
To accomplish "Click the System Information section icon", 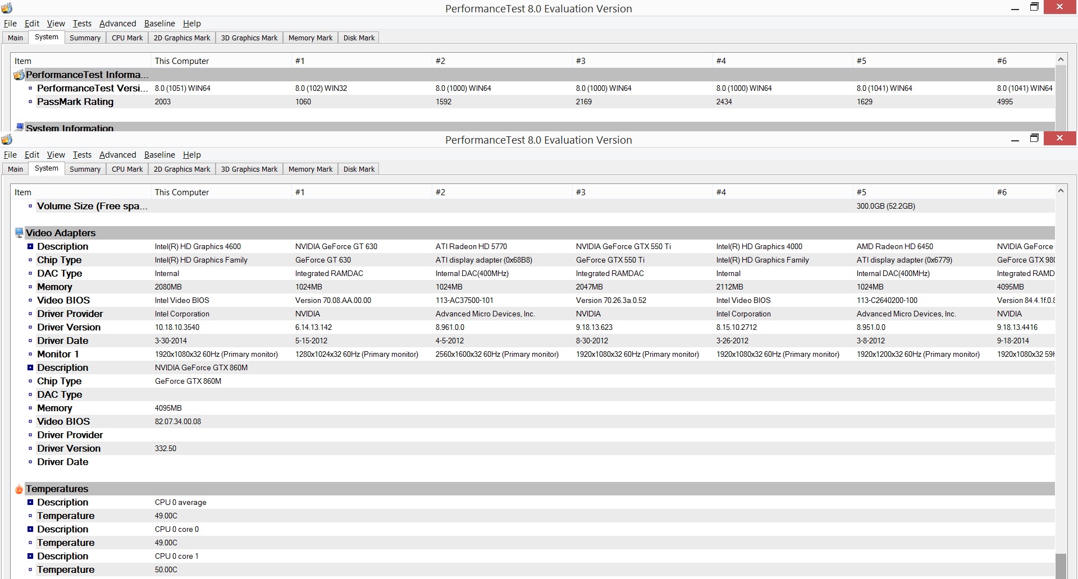I will pos(19,127).
